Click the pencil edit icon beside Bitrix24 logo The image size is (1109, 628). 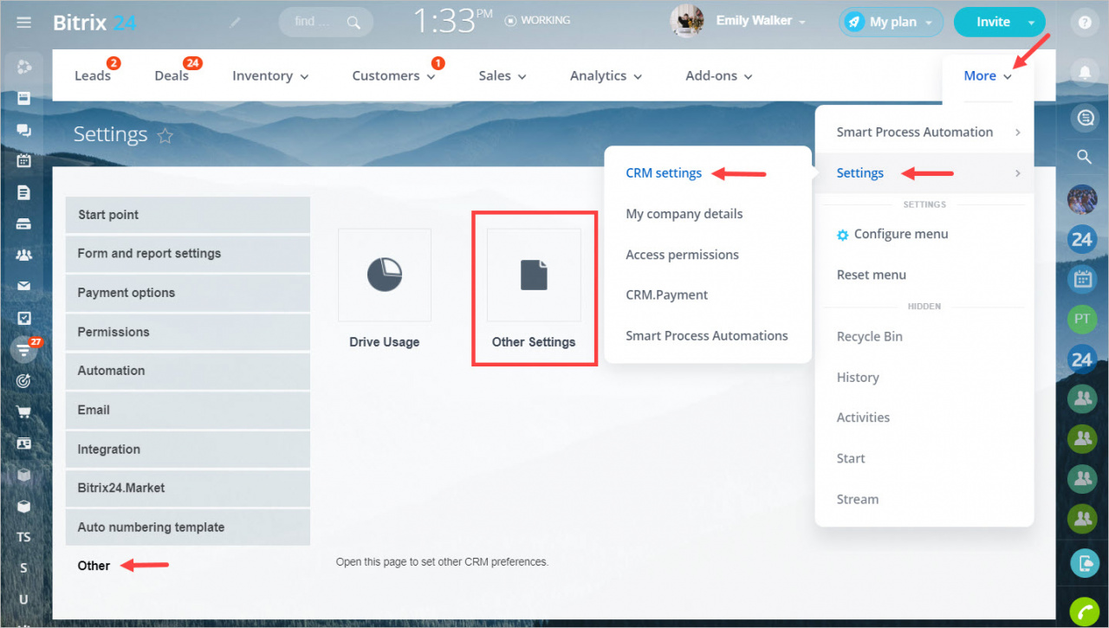pos(235,23)
